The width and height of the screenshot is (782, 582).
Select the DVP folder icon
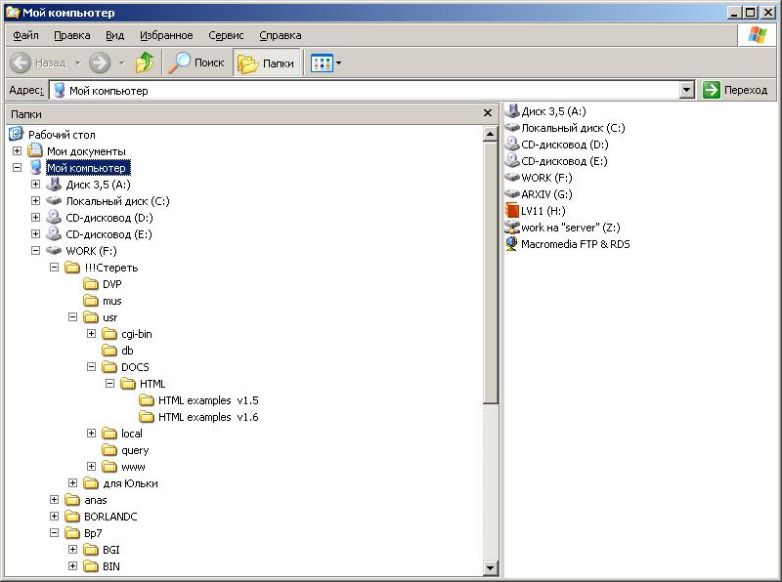point(91,284)
